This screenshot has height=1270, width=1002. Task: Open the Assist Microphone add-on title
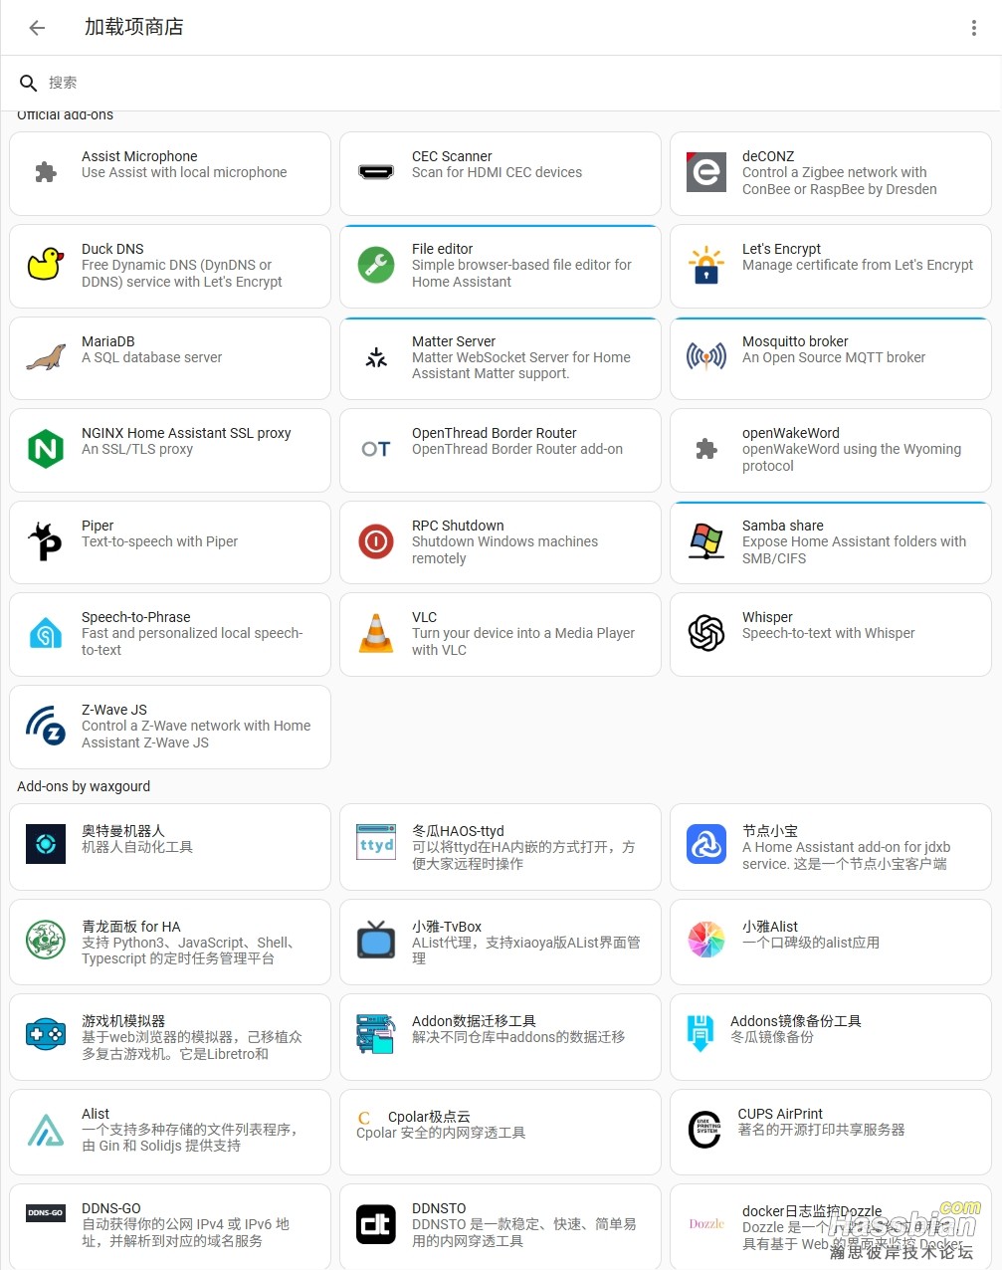tap(139, 156)
